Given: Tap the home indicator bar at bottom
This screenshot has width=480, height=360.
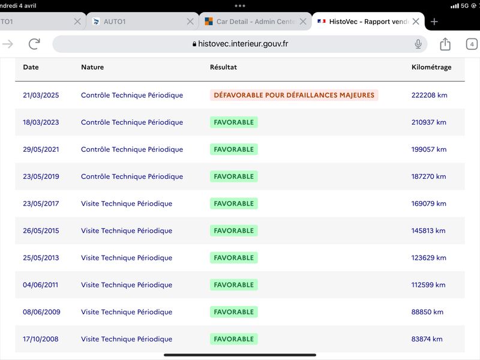Looking at the screenshot, I should pyautogui.click(x=240, y=355).
